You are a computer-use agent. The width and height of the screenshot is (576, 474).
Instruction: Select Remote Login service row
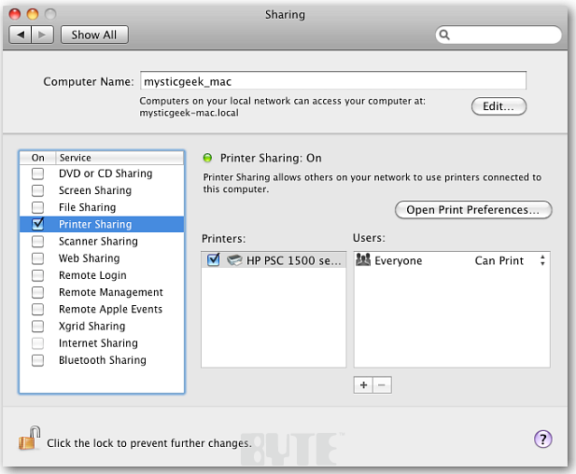[92, 275]
